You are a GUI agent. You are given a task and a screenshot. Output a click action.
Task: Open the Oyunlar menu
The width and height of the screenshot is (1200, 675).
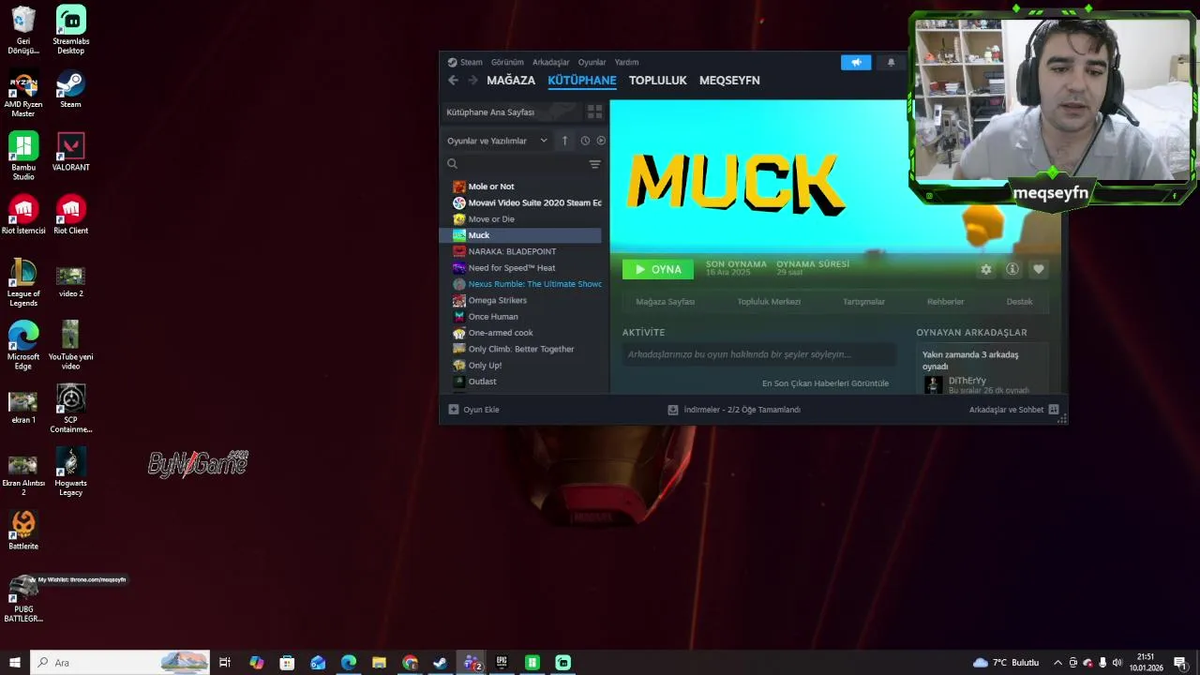click(592, 62)
